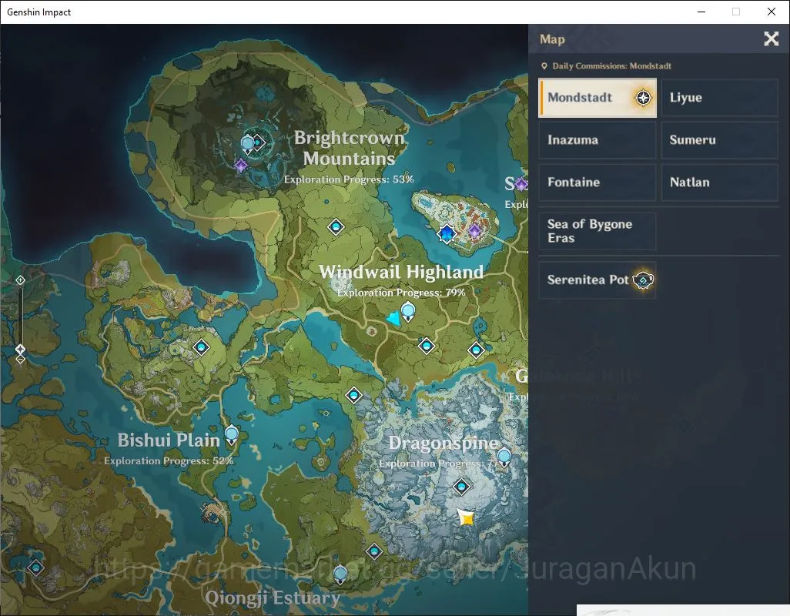Click the teapot icon on Serenitea Pot
The width and height of the screenshot is (790, 616).
[x=643, y=280]
